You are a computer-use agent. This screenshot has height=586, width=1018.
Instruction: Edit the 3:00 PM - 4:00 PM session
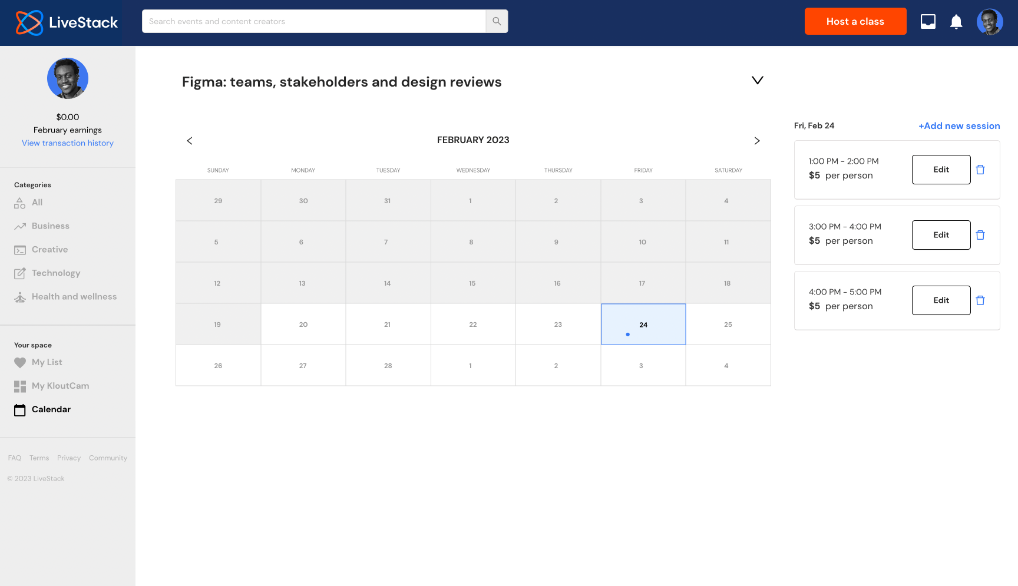(x=941, y=235)
